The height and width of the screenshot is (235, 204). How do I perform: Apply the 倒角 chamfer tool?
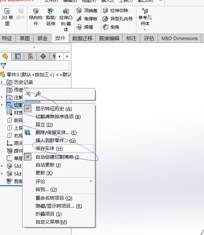111,27
